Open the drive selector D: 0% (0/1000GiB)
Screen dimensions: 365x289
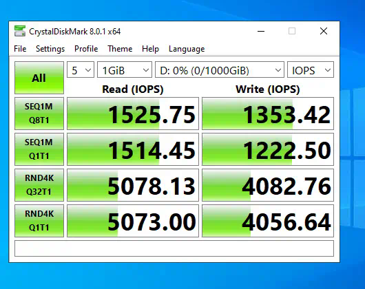(220, 69)
